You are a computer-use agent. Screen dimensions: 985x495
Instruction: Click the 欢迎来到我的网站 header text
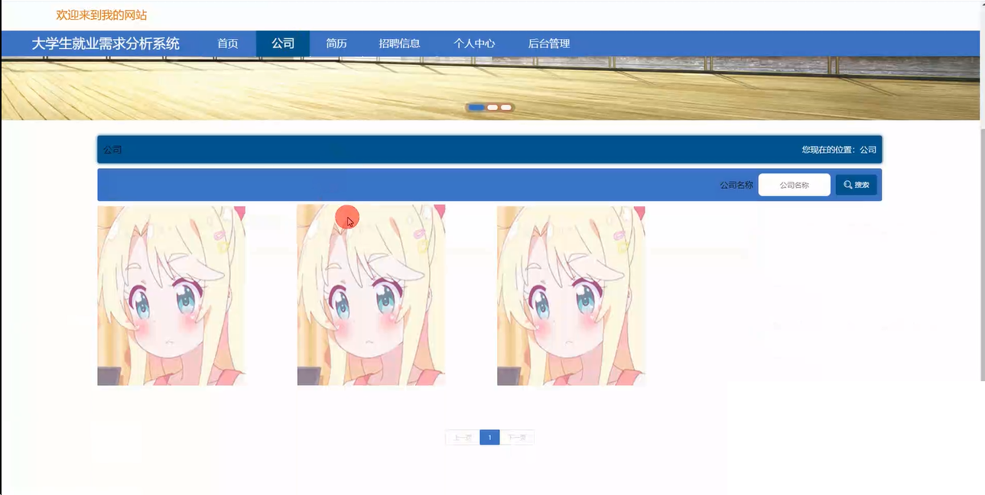(x=102, y=15)
